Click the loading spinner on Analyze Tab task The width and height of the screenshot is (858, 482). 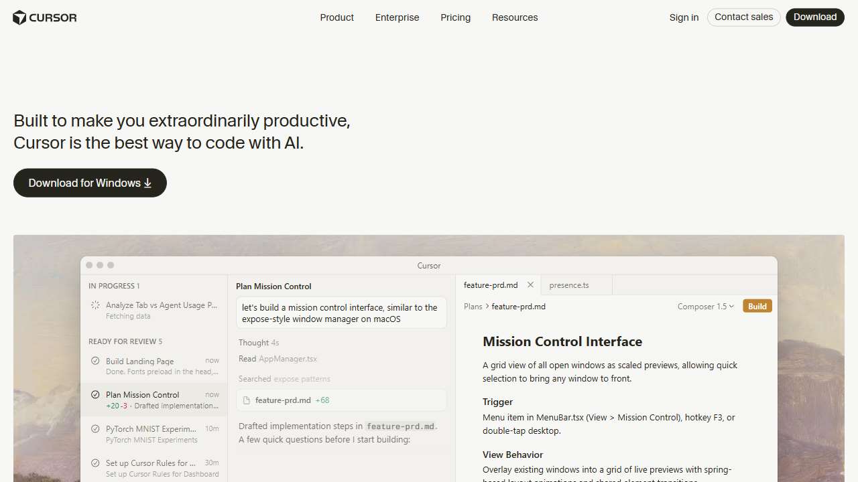[x=95, y=305]
